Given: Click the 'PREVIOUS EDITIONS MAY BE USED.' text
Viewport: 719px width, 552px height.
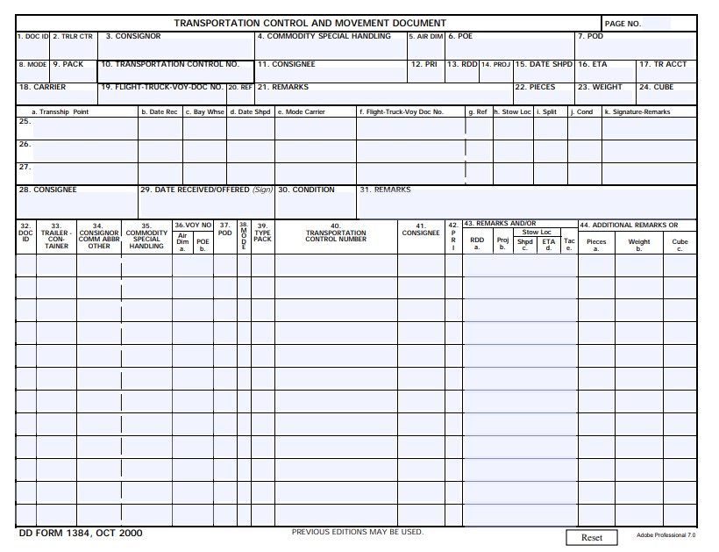Looking at the screenshot, I should click(358, 532).
